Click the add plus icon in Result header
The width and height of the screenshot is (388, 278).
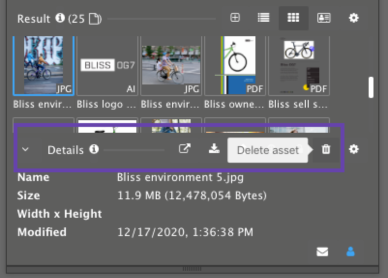[x=235, y=17]
